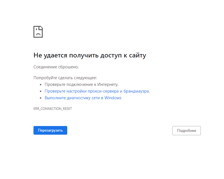
Task: Click the Соединение сброшено message
Action: (56, 67)
